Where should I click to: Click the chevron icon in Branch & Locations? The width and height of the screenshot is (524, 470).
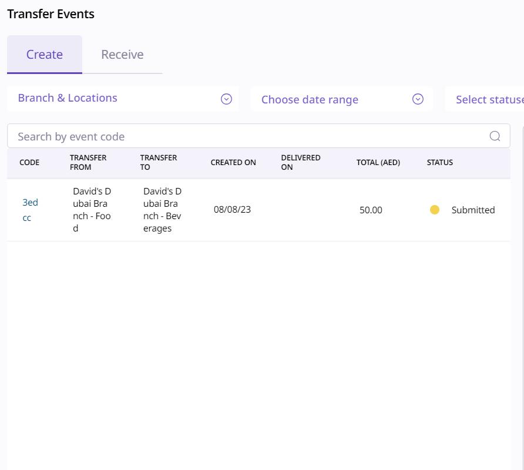(226, 99)
